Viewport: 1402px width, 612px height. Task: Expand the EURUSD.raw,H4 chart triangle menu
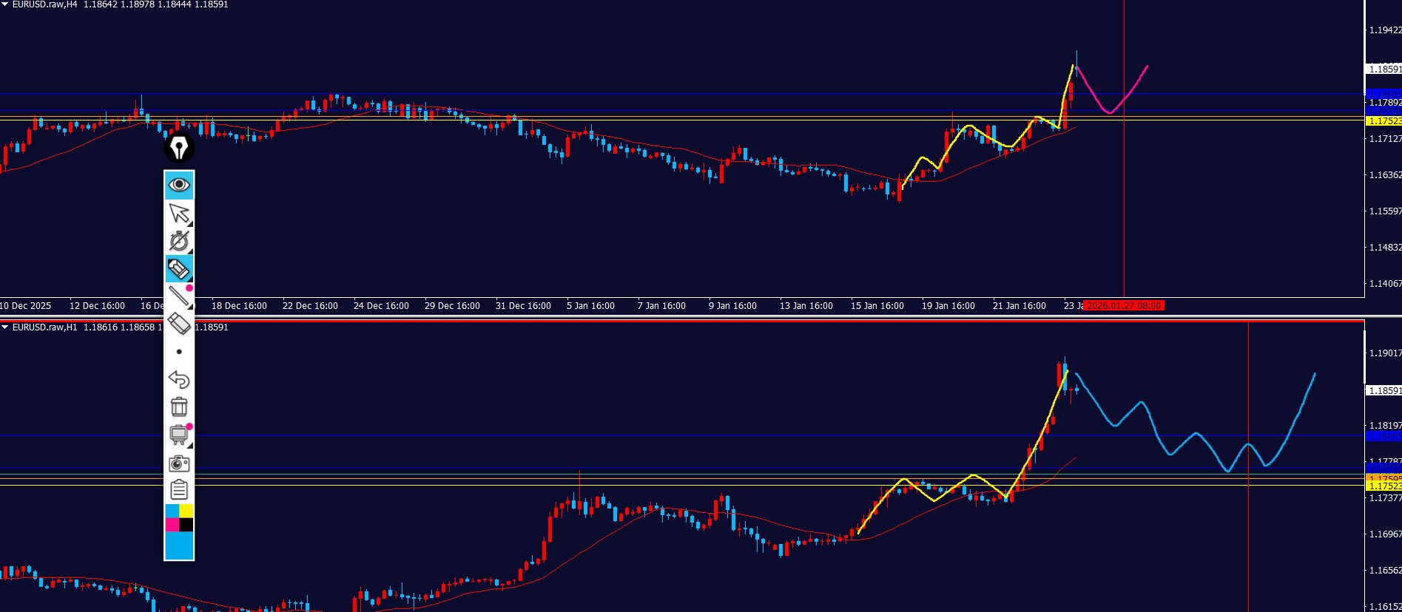[5, 4]
